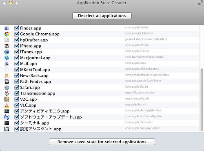Uncheck the MacJournal.app checkbox
Image resolution: width=204 pixels, height=151 pixels.
click(17, 58)
